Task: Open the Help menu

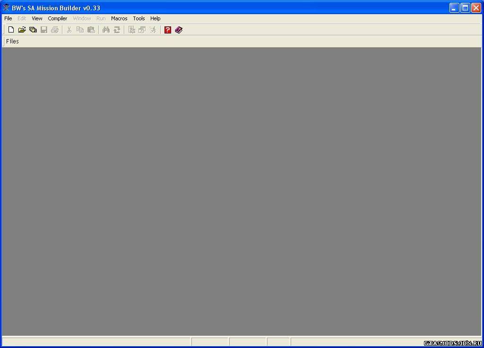Action: (155, 18)
